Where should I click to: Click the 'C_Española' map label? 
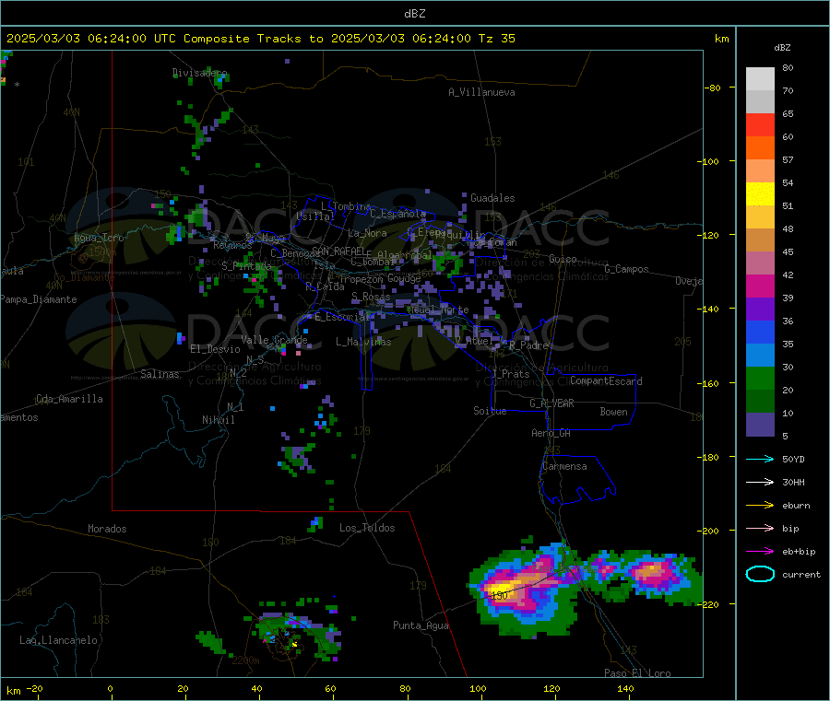point(398,214)
